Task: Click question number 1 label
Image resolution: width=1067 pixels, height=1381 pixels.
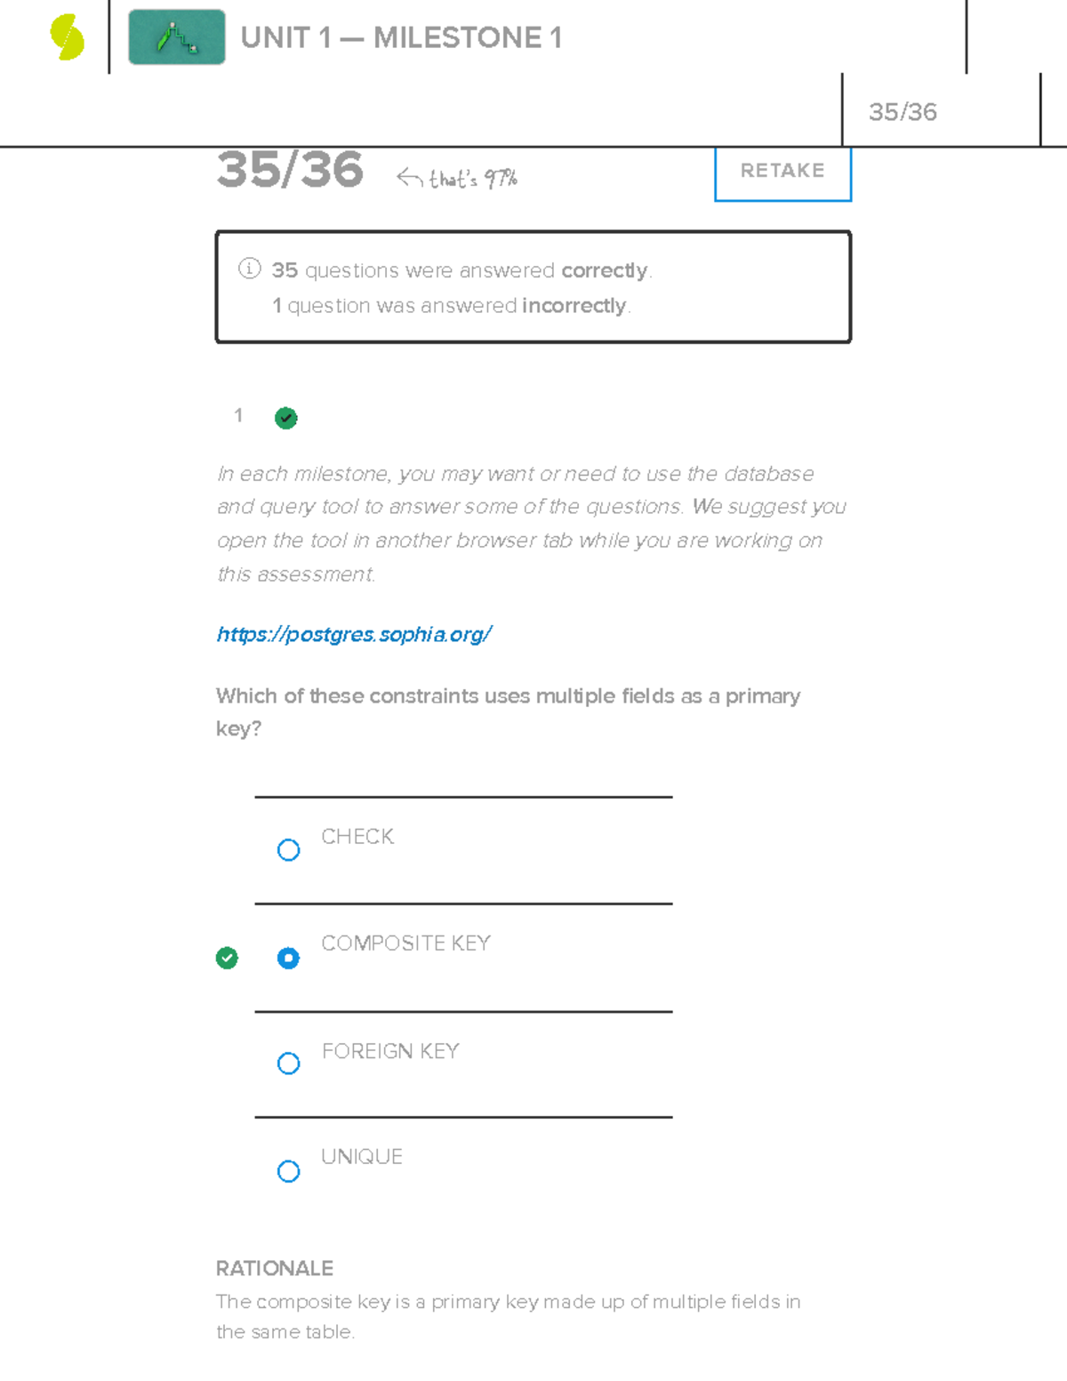Action: 238,415
